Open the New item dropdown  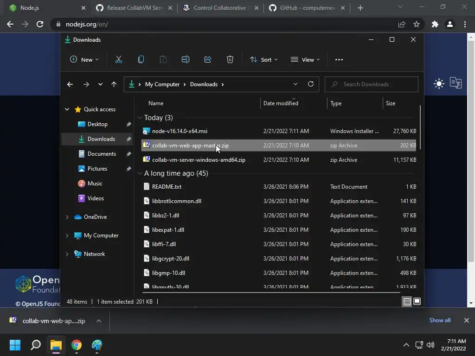tap(84, 60)
